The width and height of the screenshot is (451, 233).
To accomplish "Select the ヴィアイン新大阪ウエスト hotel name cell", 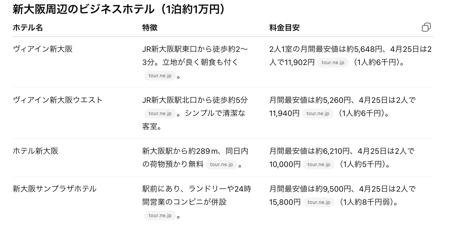I will [58, 100].
